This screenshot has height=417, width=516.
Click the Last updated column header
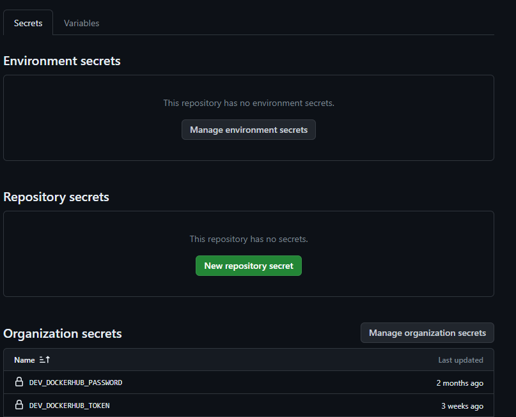[x=460, y=360]
